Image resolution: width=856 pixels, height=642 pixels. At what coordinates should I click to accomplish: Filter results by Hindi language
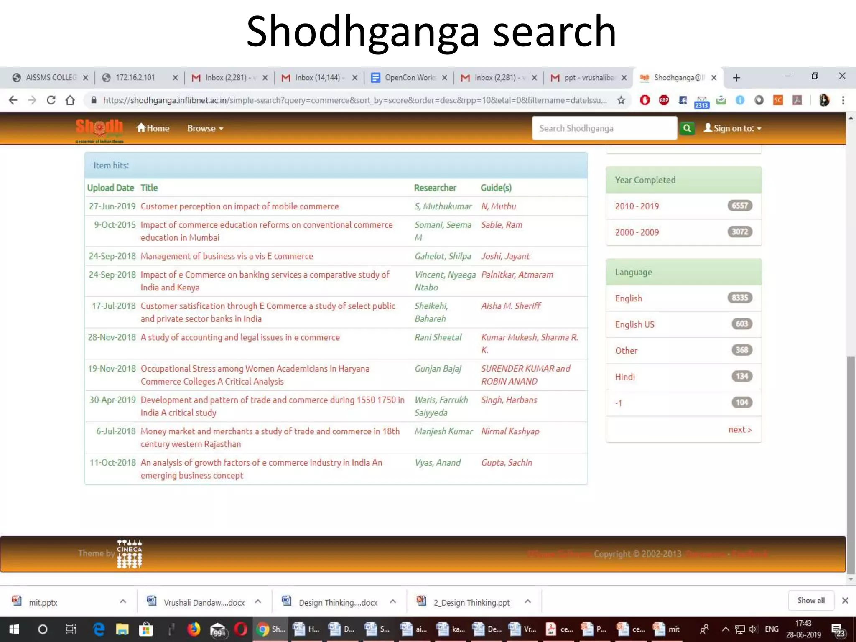[625, 377]
